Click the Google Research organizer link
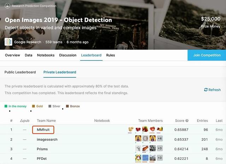The image size is (226, 164). coord(28,42)
